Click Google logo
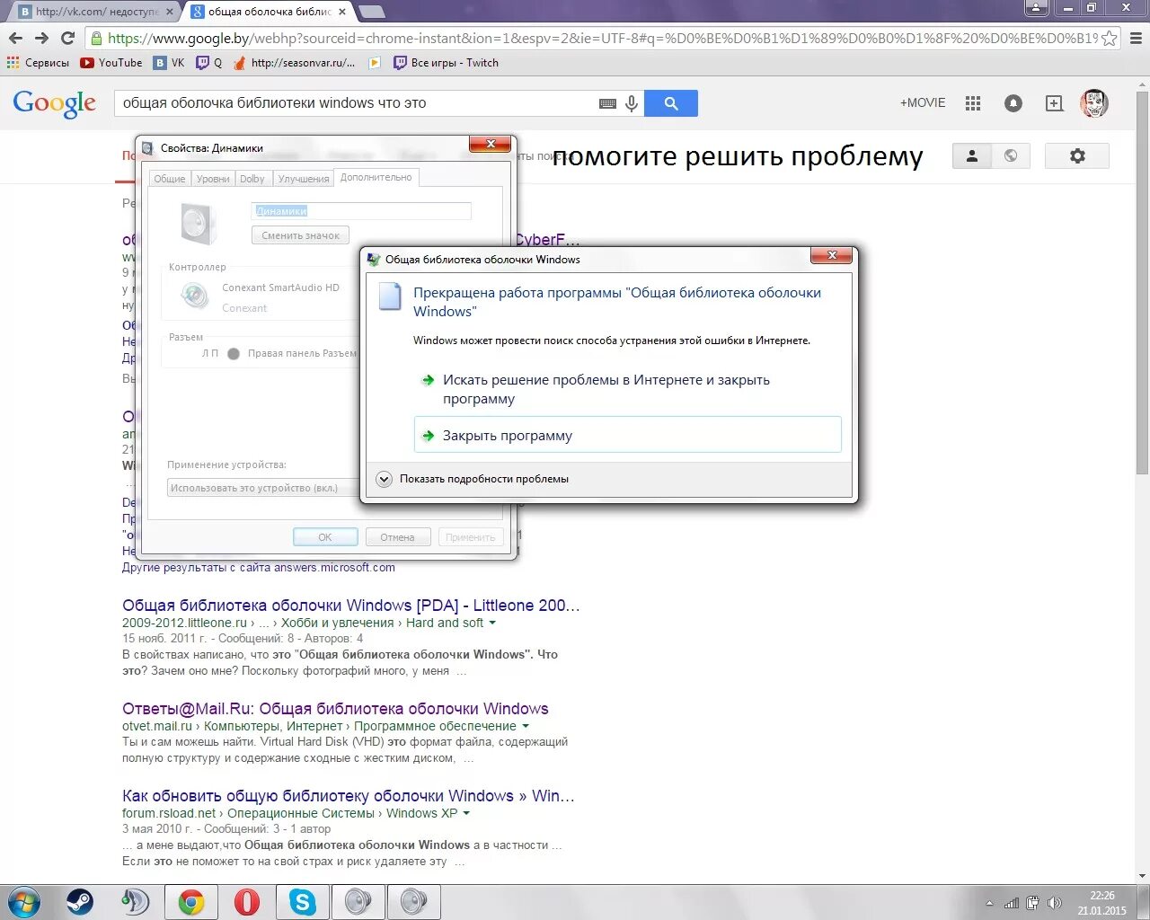Viewport: 1150px width, 920px height. (x=54, y=103)
